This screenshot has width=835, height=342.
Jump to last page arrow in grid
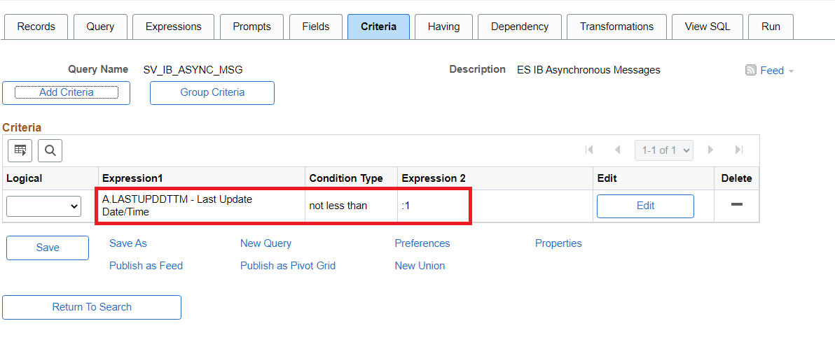coord(738,150)
